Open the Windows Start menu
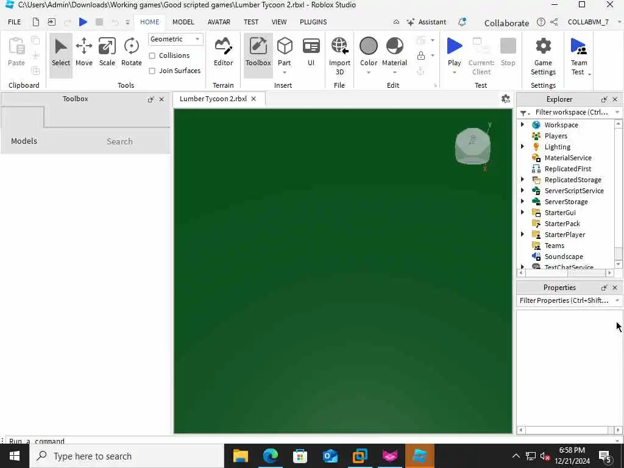The image size is (624, 468). pyautogui.click(x=15, y=456)
